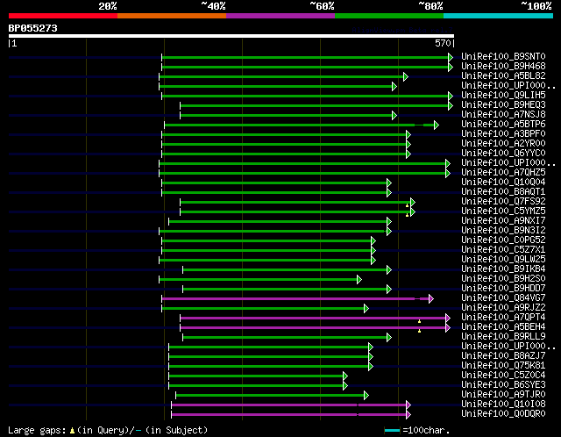The height and width of the screenshot is (437, 561).
Task: Select the UniRef100_A5BTP6 label
Action: (503, 125)
